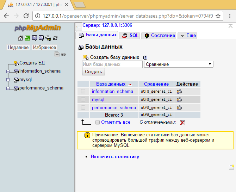The height and width of the screenshot is (192, 236).
Task: Click the collapse navigation panel arrow button
Action: [78, 27]
